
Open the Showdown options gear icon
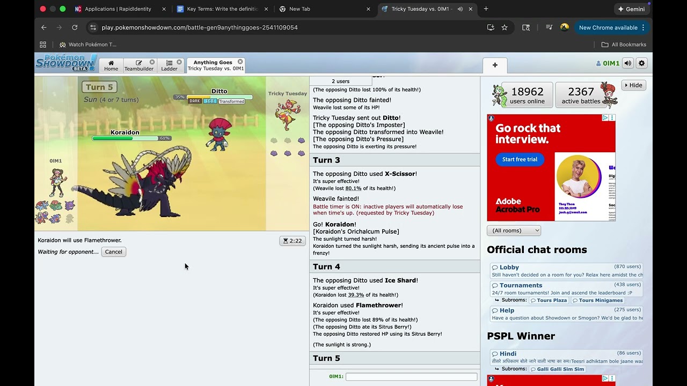[641, 63]
